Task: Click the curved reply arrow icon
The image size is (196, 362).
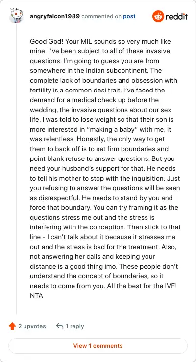Action: (x=60, y=326)
